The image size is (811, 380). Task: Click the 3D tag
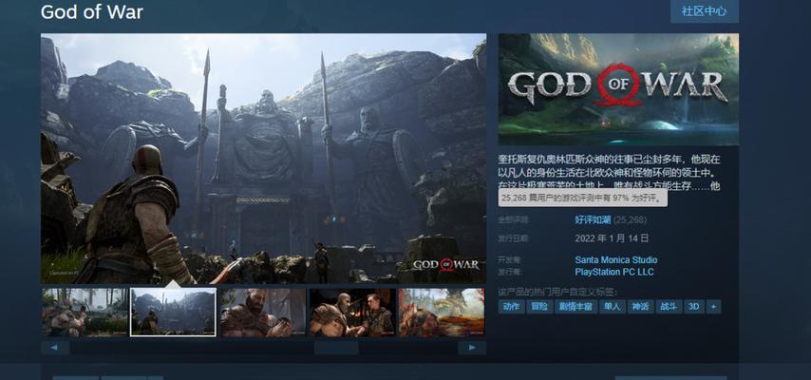[x=694, y=307]
